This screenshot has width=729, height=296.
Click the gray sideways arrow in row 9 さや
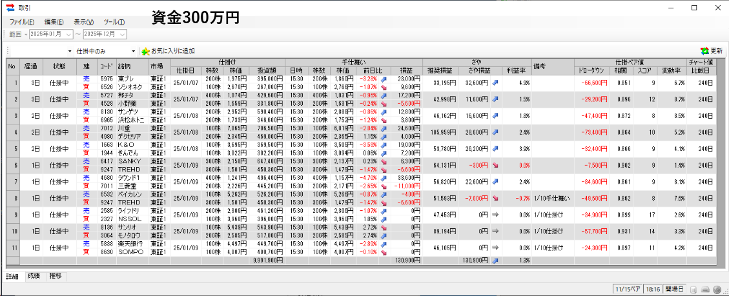tap(495, 213)
